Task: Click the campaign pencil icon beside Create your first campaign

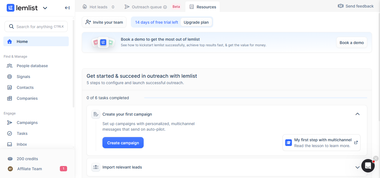Action: (x=96, y=114)
